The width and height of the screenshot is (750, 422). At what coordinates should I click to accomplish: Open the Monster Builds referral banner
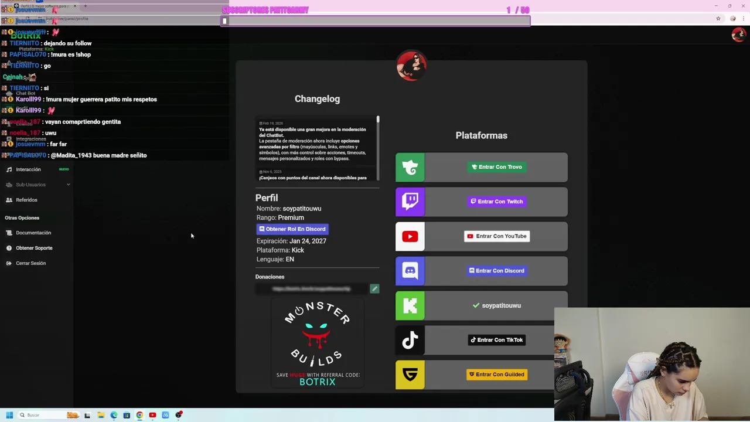coord(317,343)
